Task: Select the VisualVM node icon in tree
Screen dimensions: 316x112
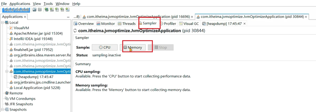Action: 11,28
